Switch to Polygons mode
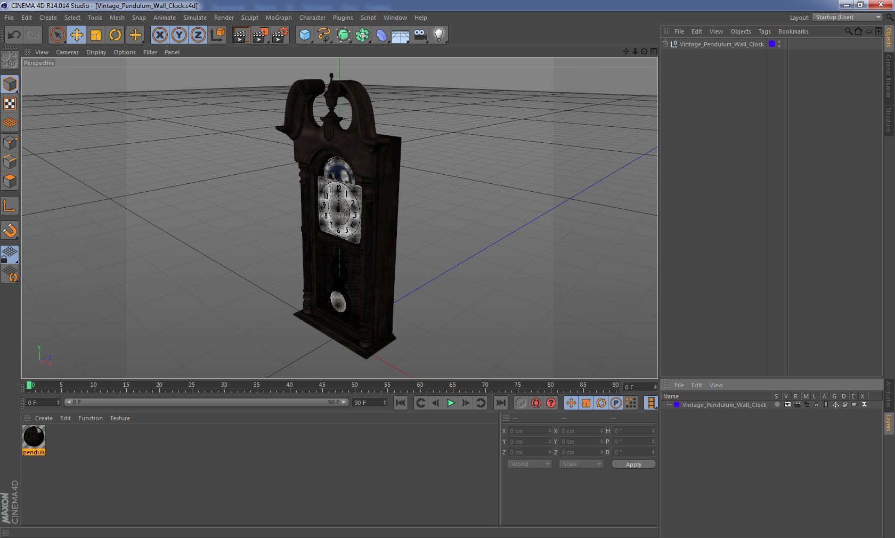The width and height of the screenshot is (895, 538). point(10,181)
